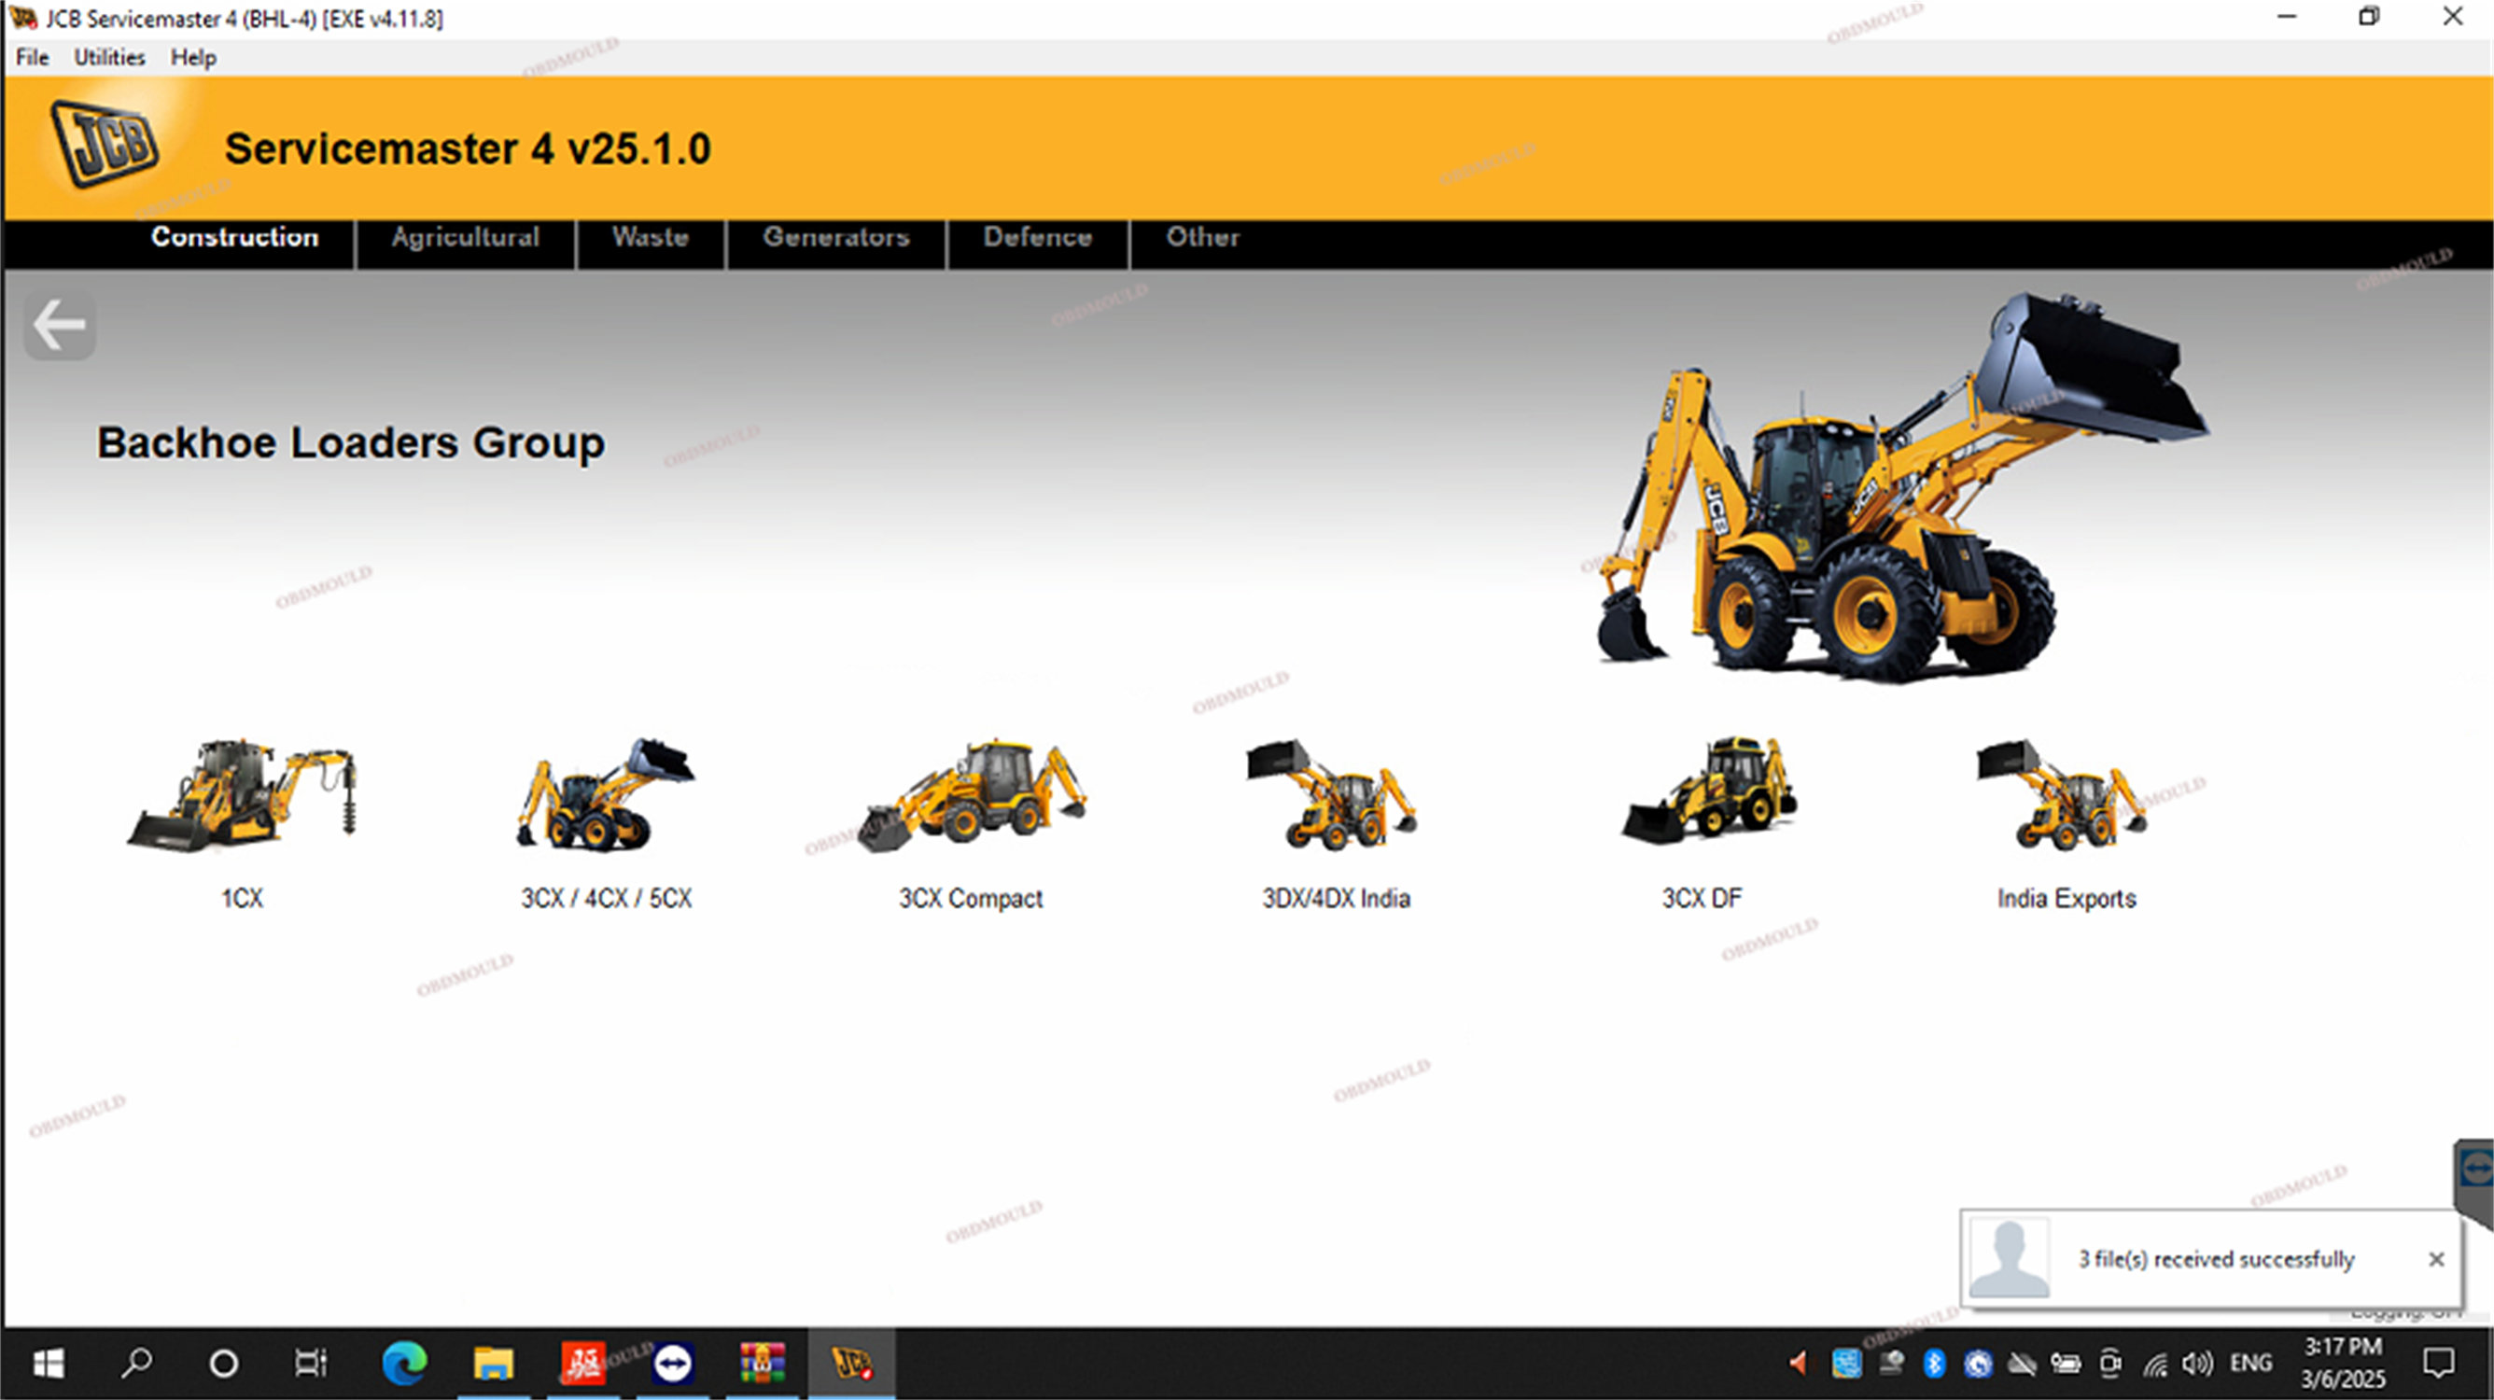This screenshot has height=1400, width=2494.
Task: Click the blue circular update tray icon
Action: coord(1977,1364)
